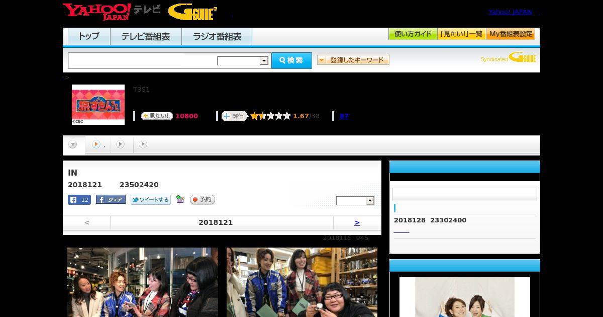Screen dimensions: 603x317
Task: Click the 2018128 23302400 schedule entry
Action: [430, 220]
